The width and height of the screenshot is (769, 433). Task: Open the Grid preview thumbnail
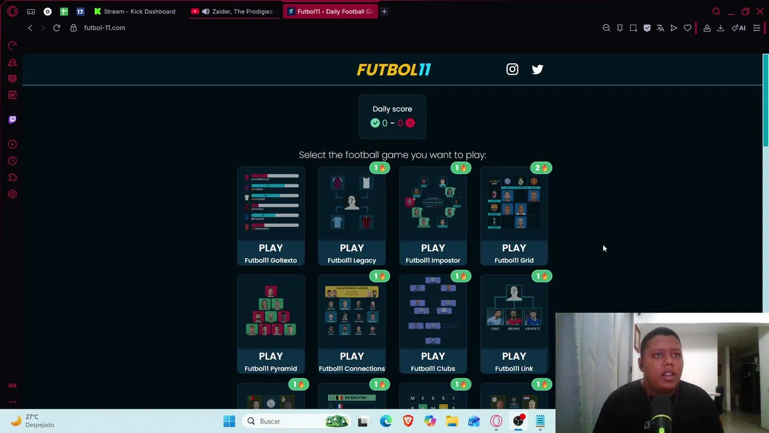[514, 203]
